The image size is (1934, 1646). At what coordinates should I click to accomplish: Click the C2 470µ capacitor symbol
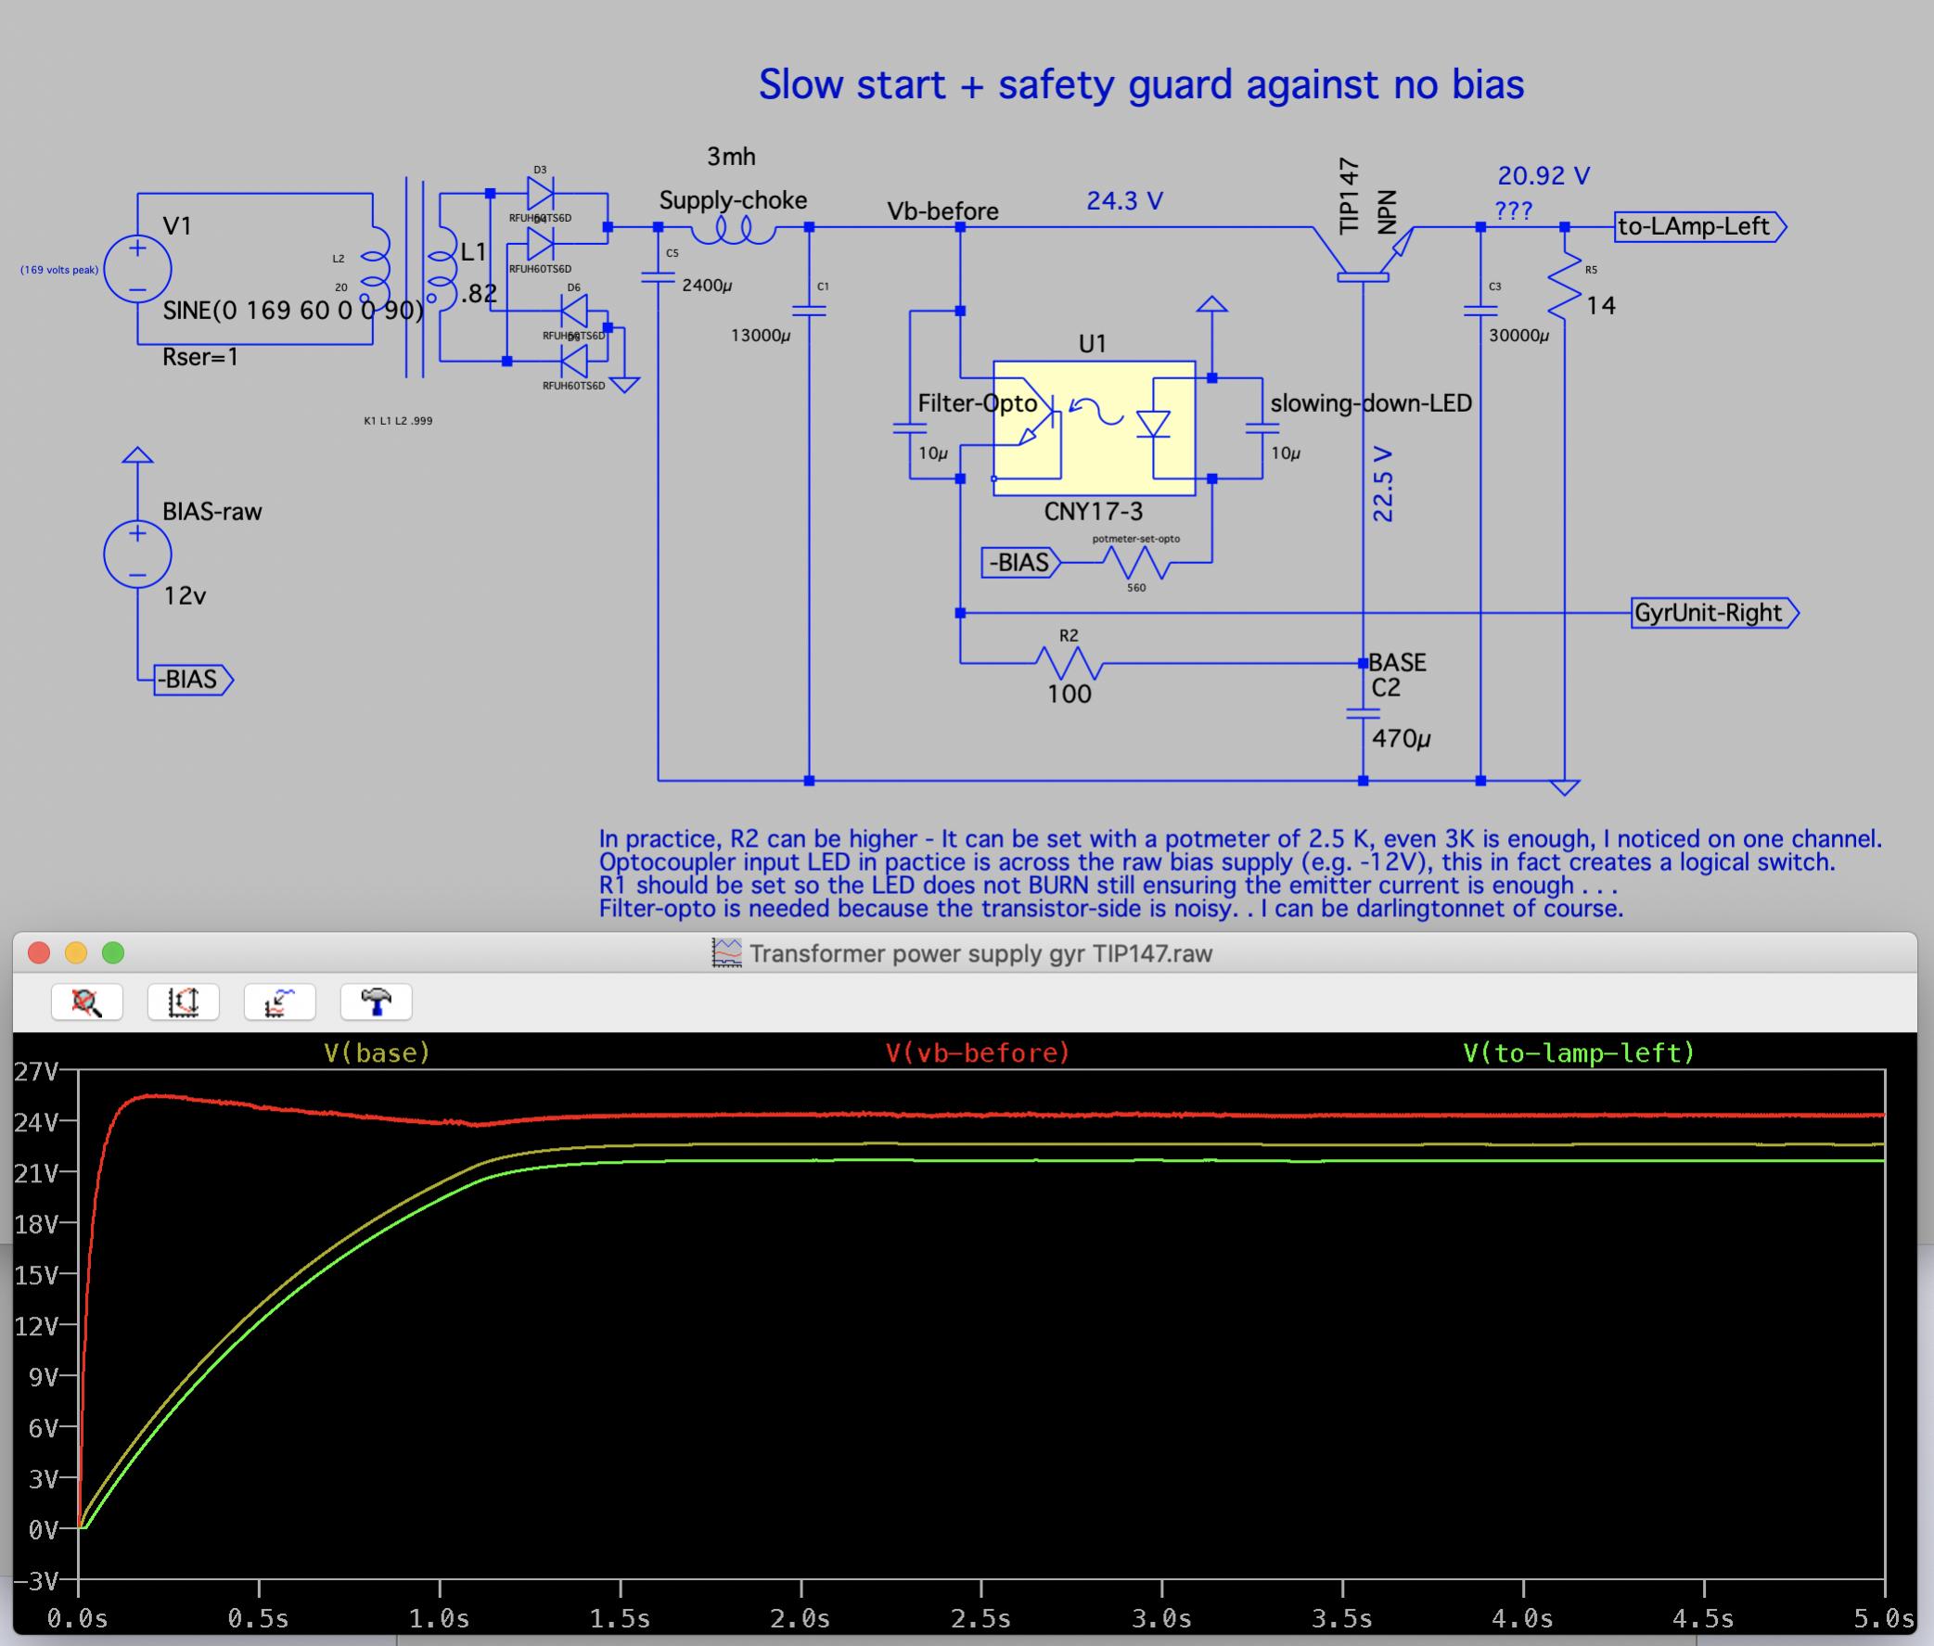pos(1363,713)
